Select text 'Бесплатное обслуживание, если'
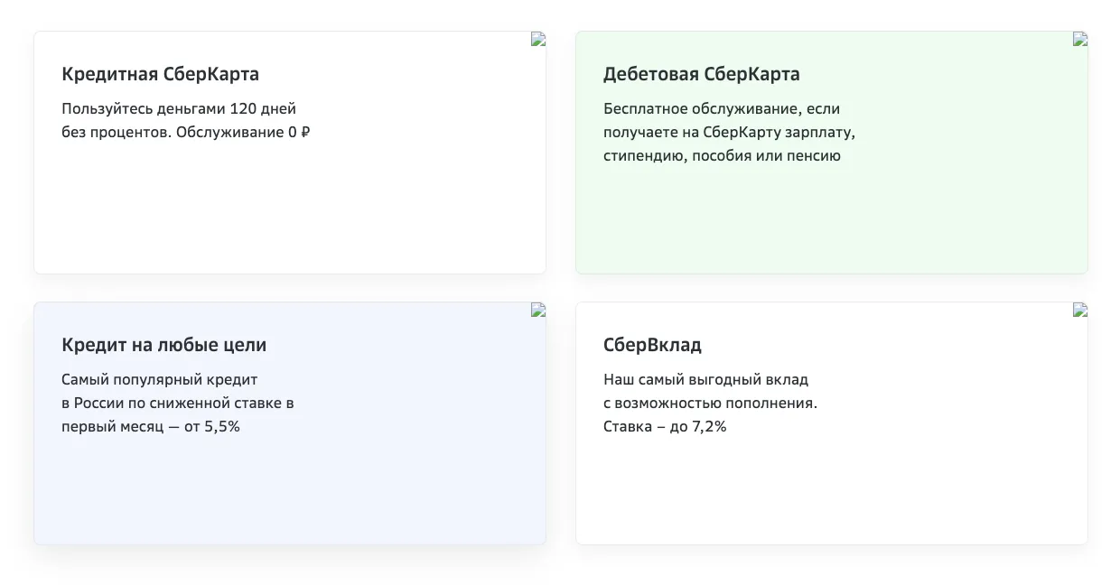This screenshot has width=1120, height=585. [722, 109]
